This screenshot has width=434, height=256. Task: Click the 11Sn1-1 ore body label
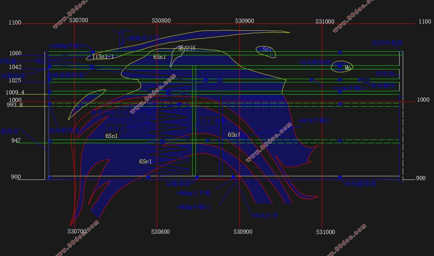(103, 57)
